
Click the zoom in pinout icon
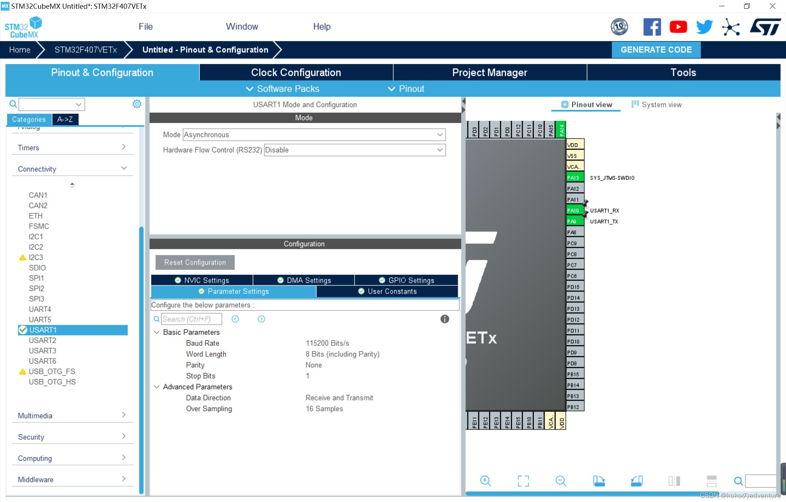tap(485, 481)
